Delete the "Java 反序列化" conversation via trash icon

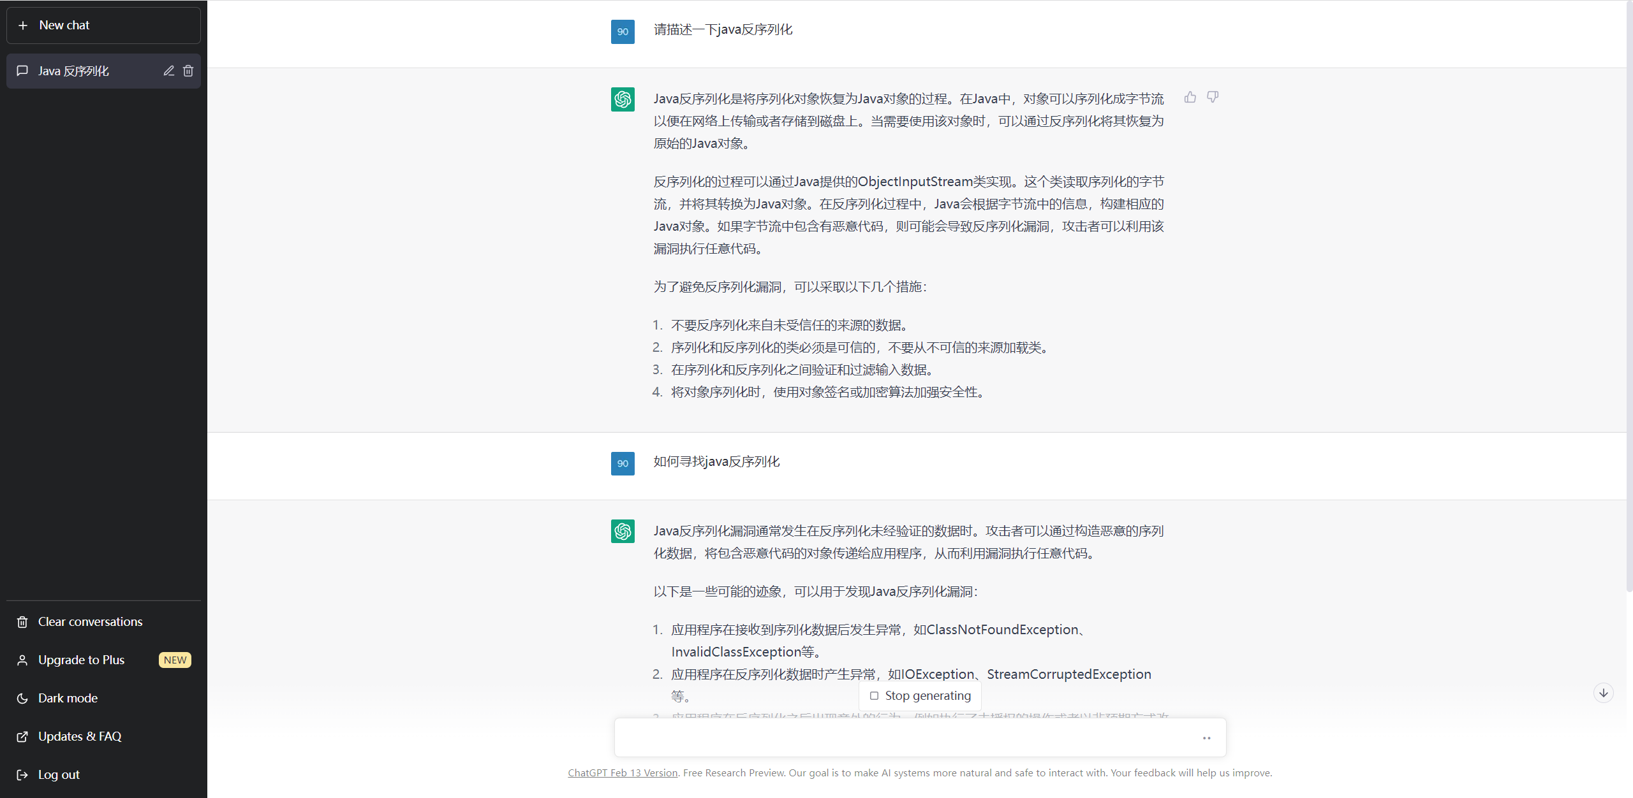188,71
